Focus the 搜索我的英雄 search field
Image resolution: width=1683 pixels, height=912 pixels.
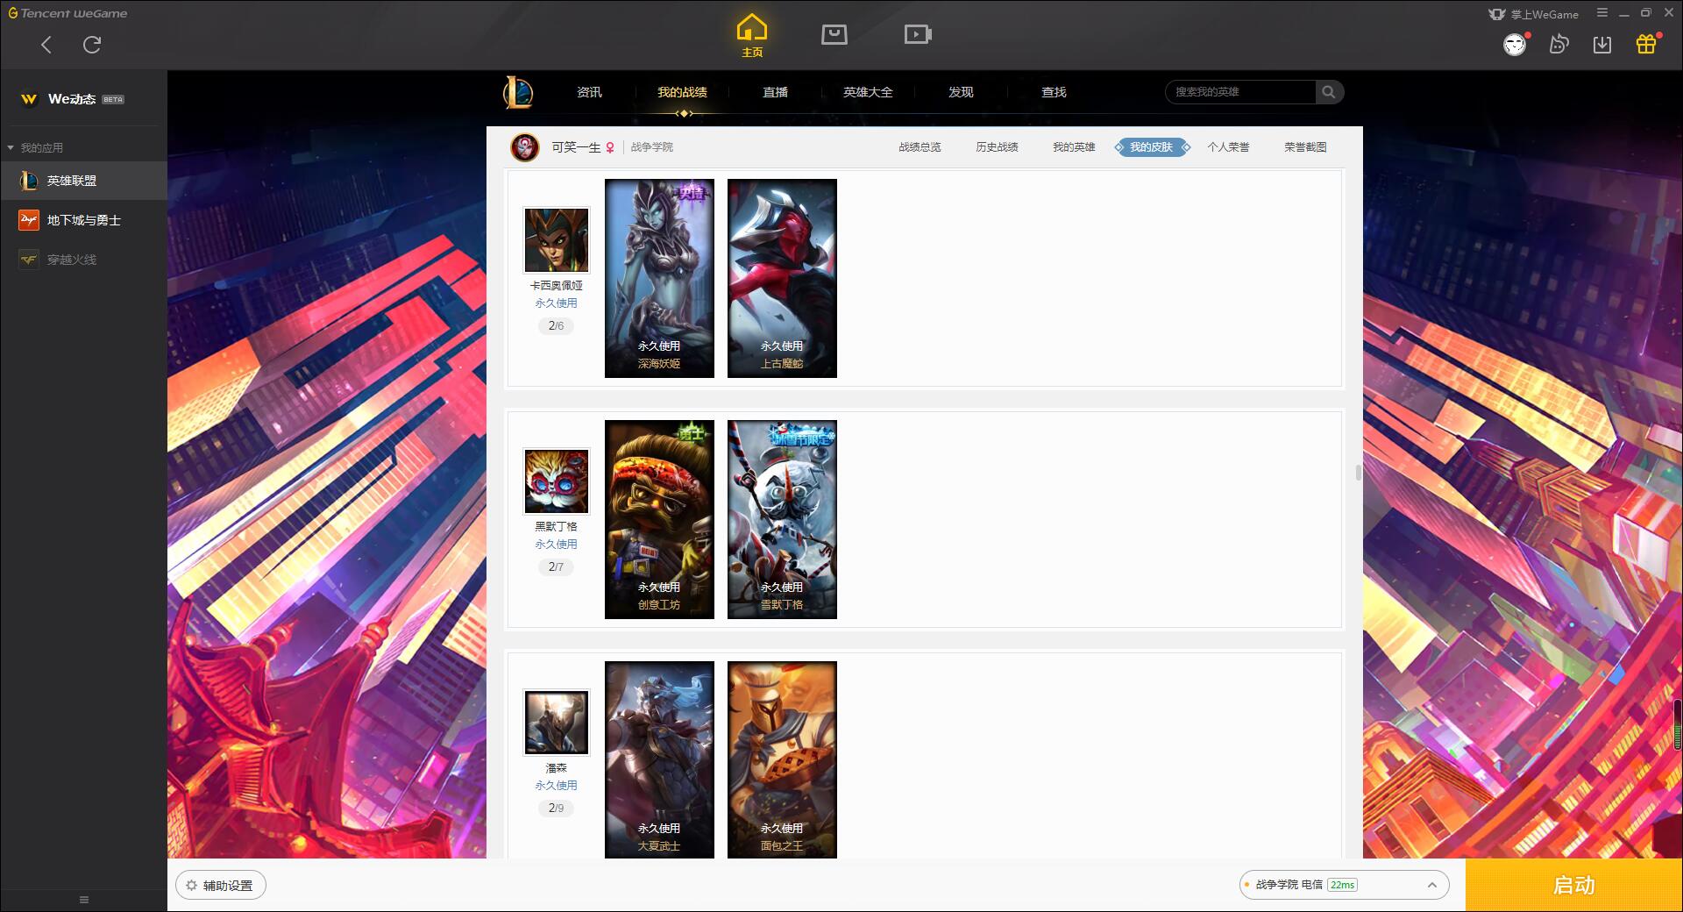(1241, 92)
